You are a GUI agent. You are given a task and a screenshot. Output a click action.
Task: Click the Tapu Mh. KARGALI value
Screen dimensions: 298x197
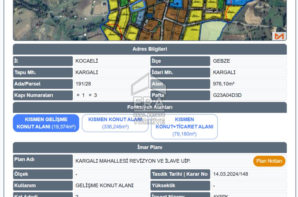point(111,72)
